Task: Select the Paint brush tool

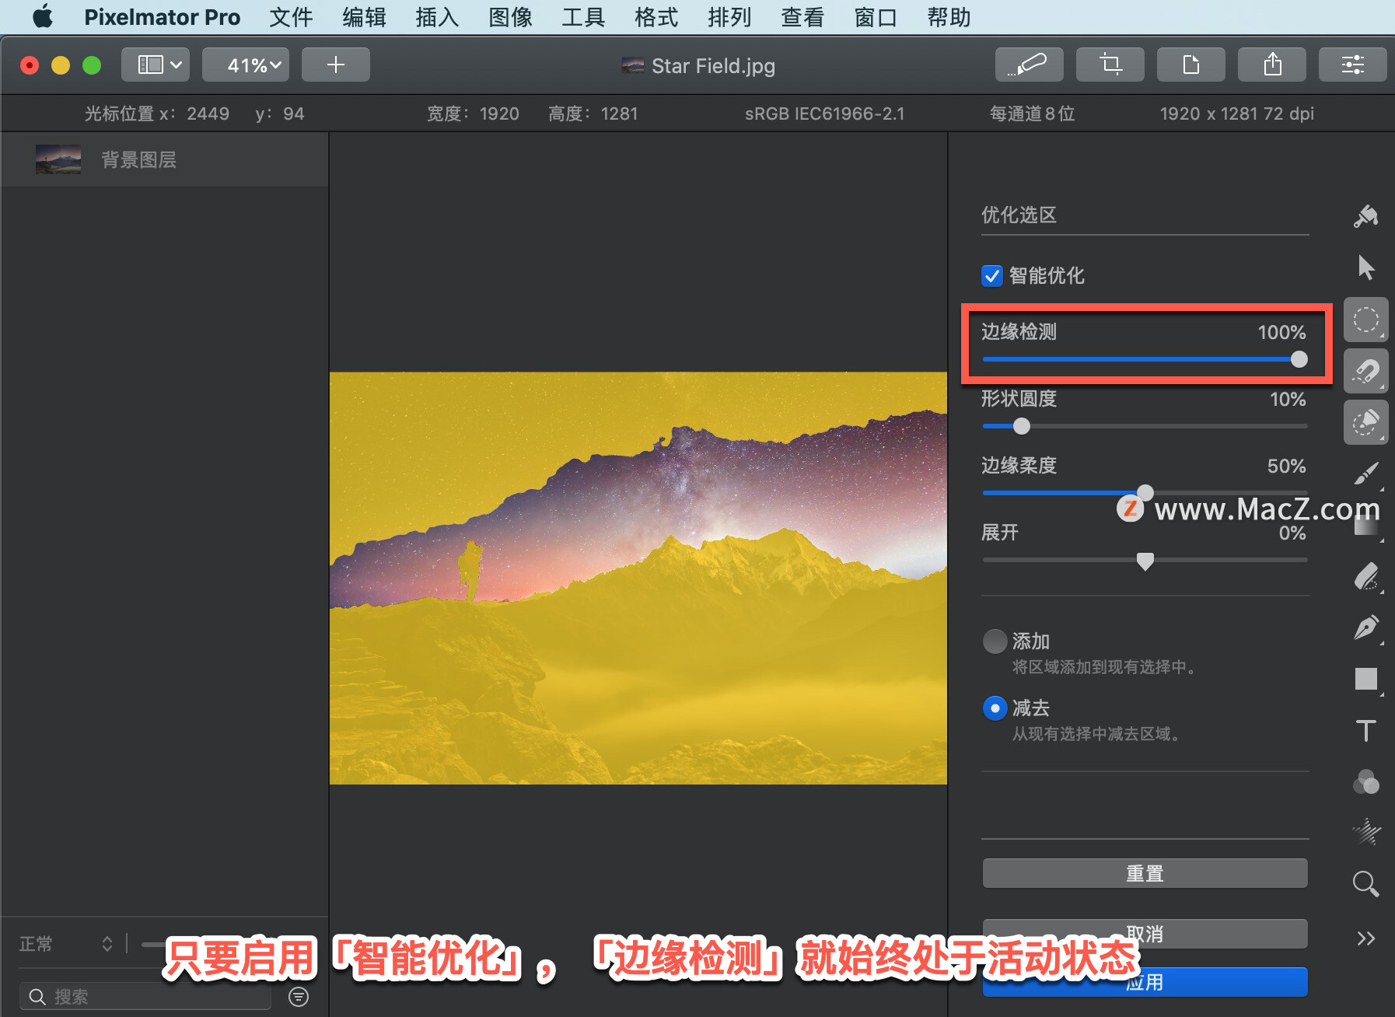Action: point(1366,474)
